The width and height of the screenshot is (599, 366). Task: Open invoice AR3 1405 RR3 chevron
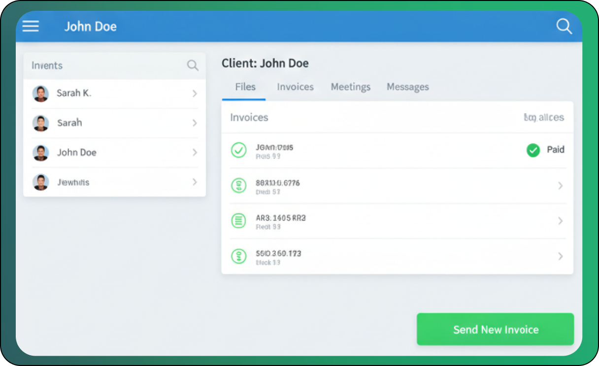click(x=560, y=221)
